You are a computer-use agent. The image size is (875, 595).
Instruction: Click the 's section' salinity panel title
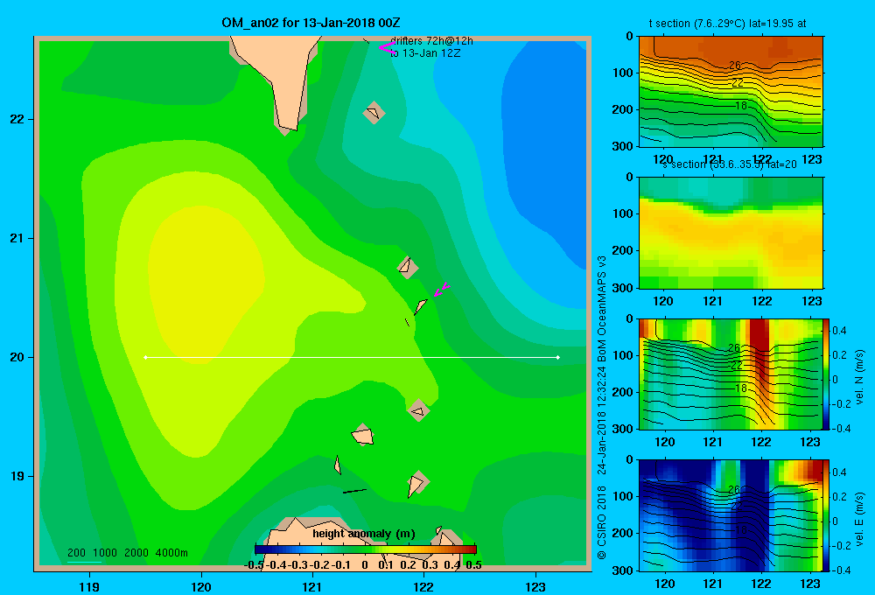730,164
